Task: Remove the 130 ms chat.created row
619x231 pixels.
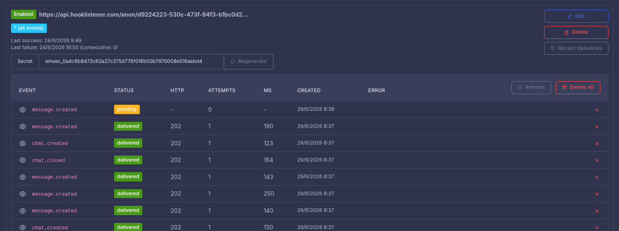Action: click(x=597, y=228)
